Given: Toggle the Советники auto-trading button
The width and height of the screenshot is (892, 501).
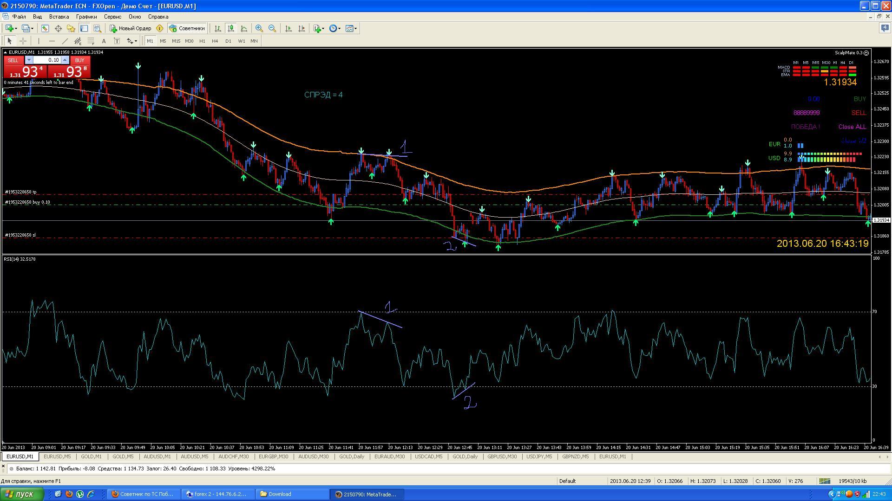Looking at the screenshot, I should [187, 28].
